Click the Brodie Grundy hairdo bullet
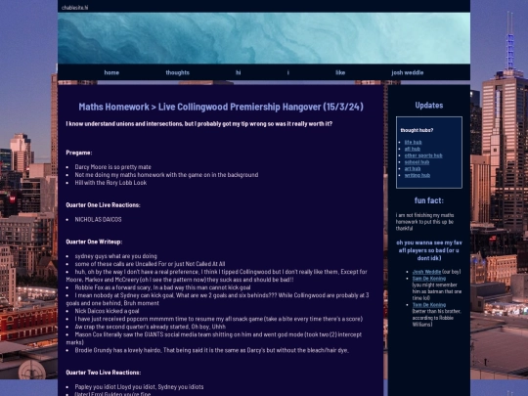 [212, 350]
